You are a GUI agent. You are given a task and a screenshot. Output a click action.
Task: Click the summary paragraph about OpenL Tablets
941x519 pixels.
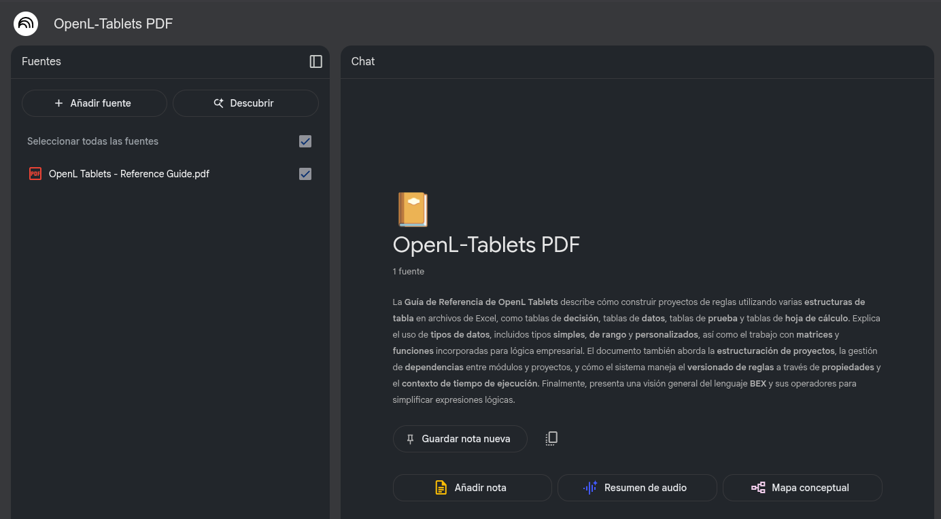pyautogui.click(x=637, y=351)
